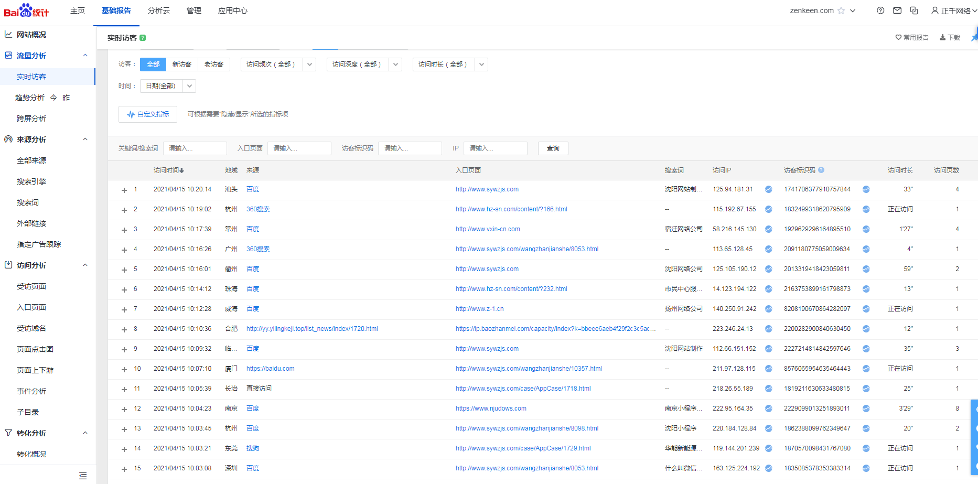Screen dimensions: 978x484
Task: Select the 新访客 visitor filter
Action: pyautogui.click(x=182, y=64)
